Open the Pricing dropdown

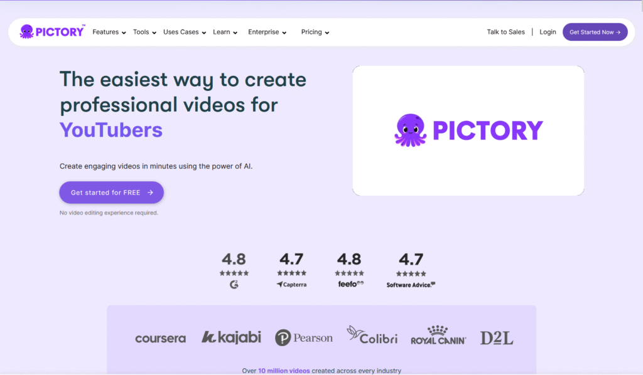coord(311,32)
